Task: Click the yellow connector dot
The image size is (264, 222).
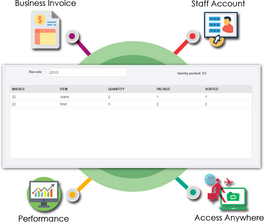Action: pyautogui.click(x=72, y=195)
